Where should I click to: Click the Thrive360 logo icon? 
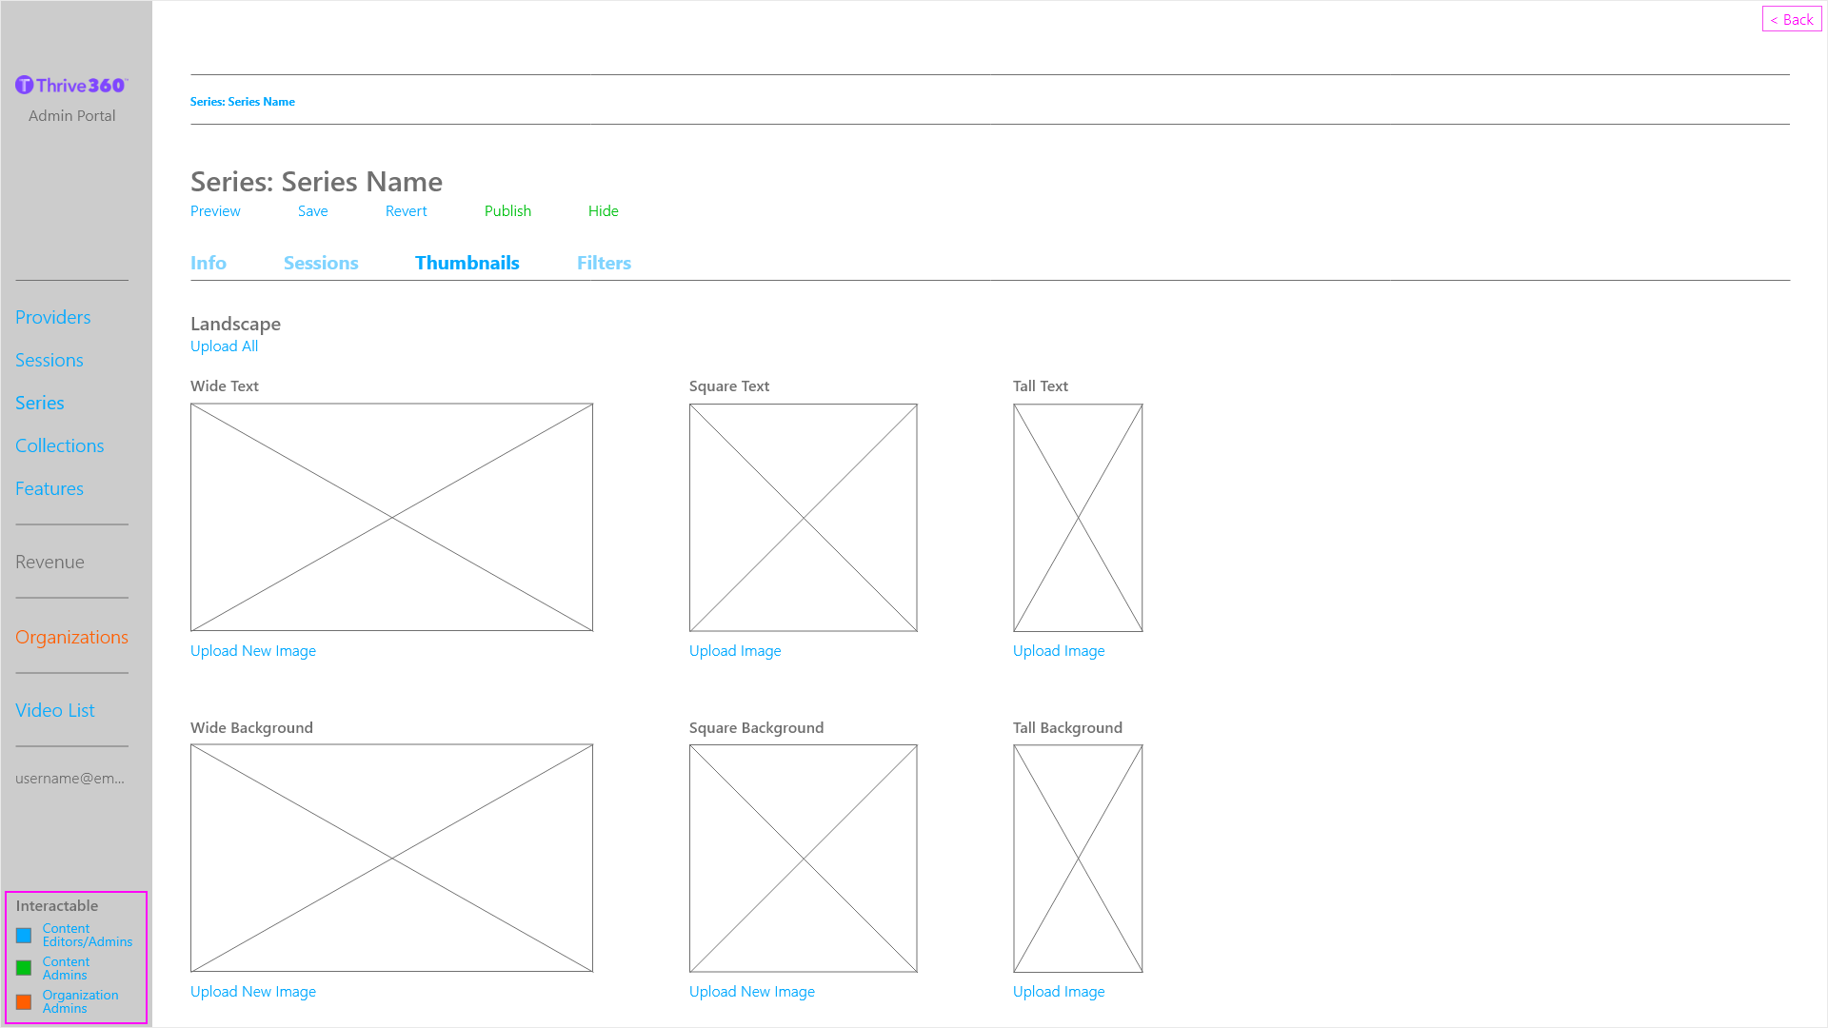click(x=25, y=86)
